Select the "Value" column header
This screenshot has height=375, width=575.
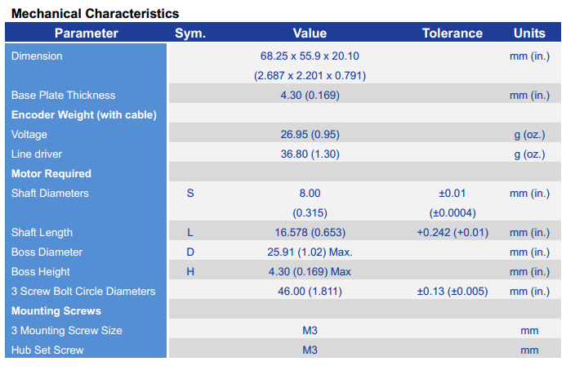(310, 33)
